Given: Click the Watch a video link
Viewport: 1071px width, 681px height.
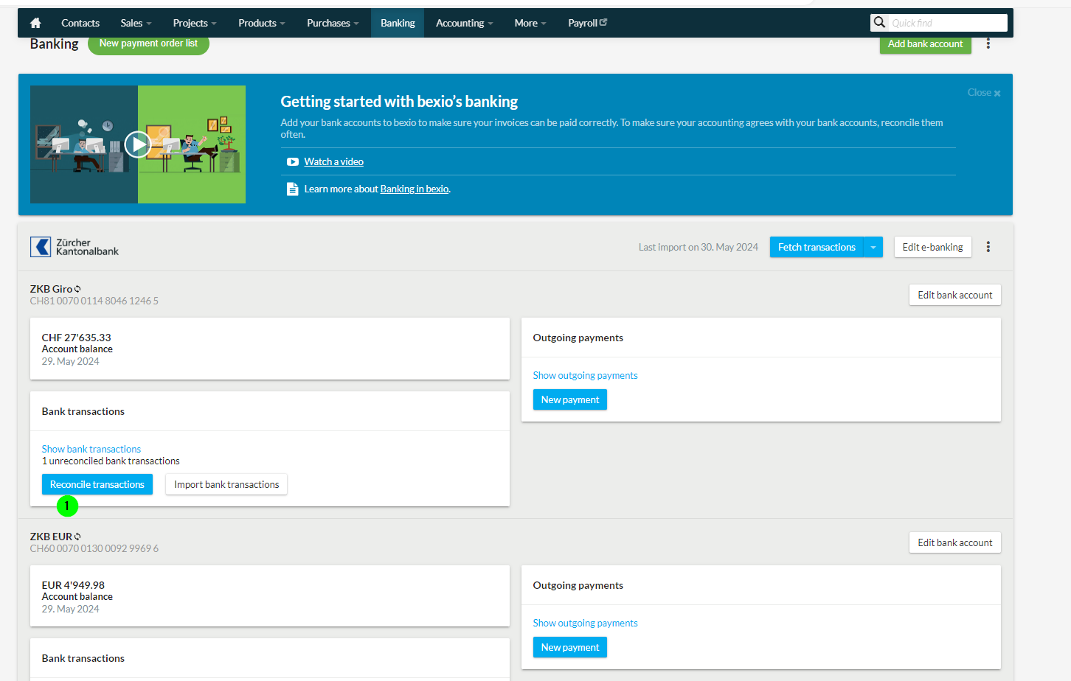Looking at the screenshot, I should coord(333,161).
